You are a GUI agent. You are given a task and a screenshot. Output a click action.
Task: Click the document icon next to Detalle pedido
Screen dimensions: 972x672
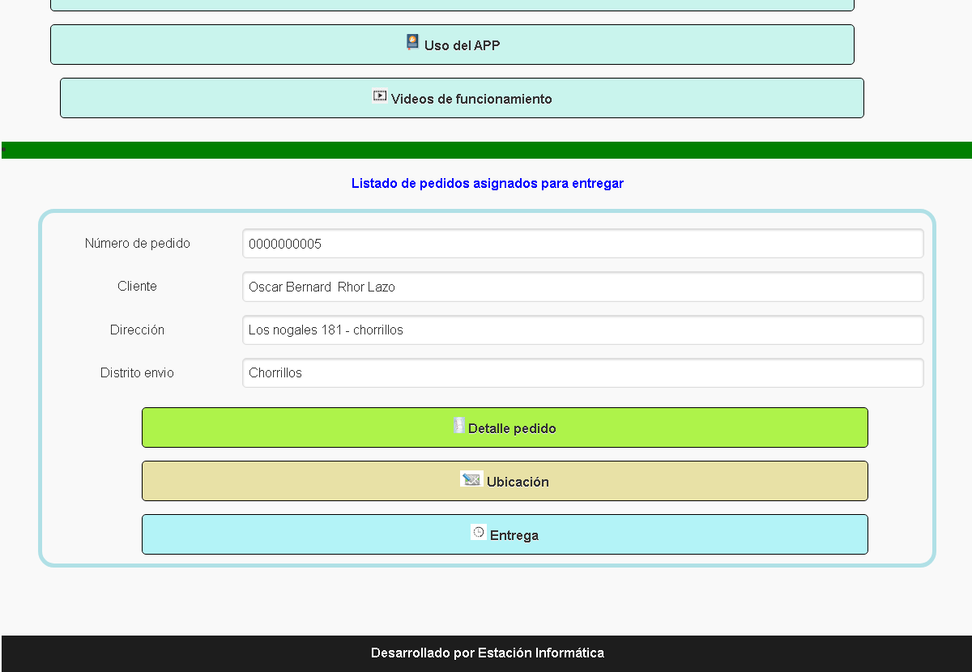point(458,426)
